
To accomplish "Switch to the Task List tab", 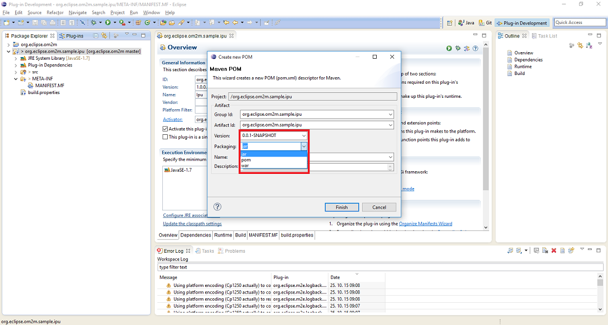I will [544, 36].
